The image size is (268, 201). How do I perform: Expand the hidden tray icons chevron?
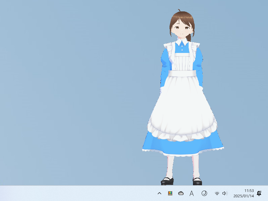pyautogui.click(x=159, y=193)
